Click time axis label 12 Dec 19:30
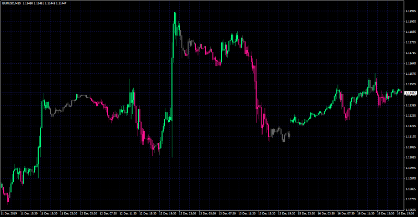The width and height of the screenshot is (418, 217). [168, 213]
